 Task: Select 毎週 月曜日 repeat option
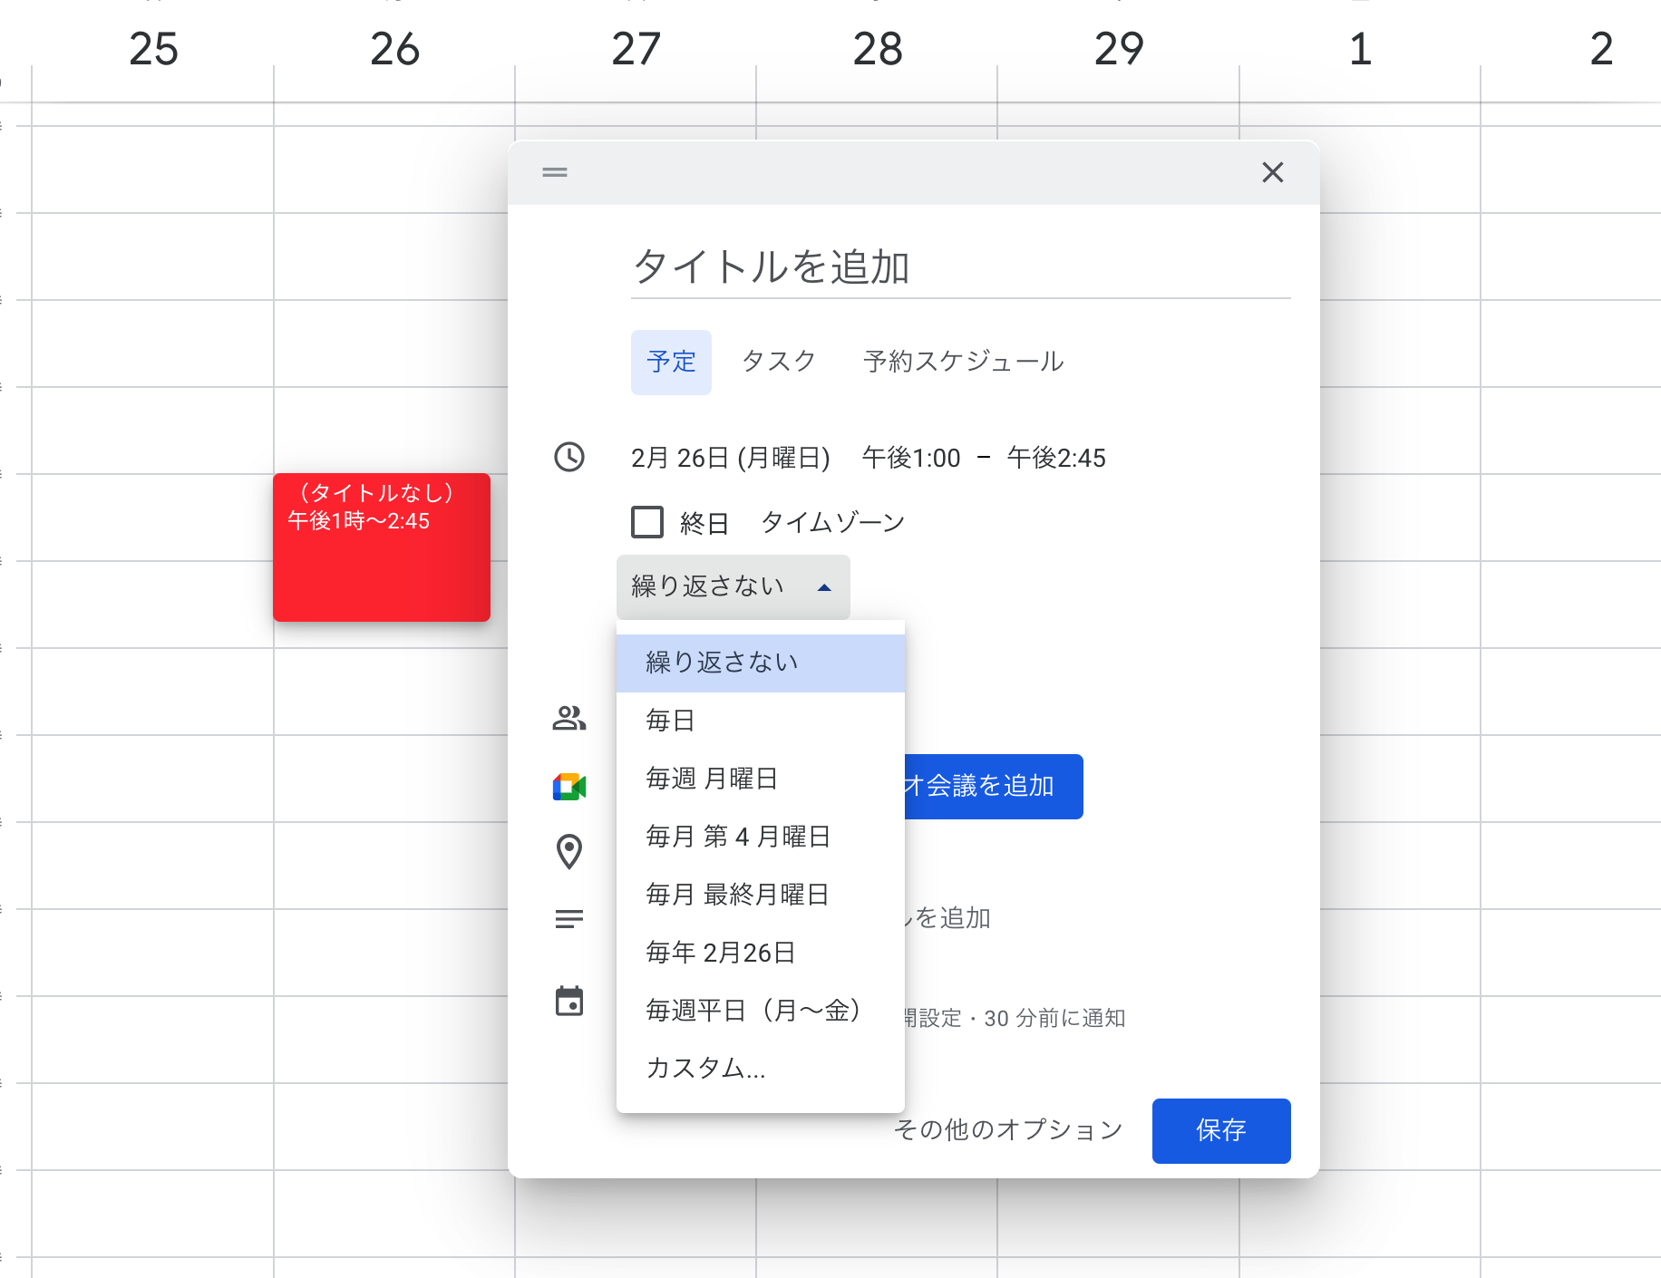761,779
